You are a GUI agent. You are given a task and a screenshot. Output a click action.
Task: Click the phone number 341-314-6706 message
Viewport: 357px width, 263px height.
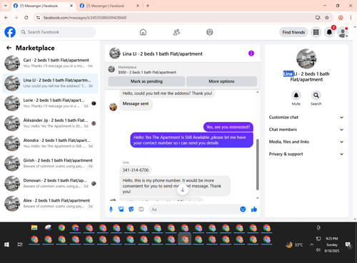pyautogui.click(x=136, y=170)
